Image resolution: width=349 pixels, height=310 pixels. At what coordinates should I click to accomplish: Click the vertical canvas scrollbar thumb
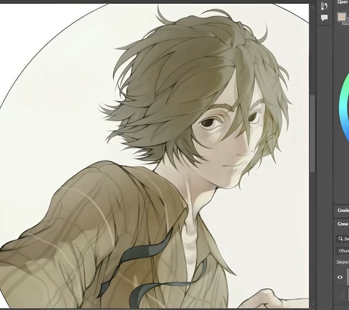(x=312, y=134)
